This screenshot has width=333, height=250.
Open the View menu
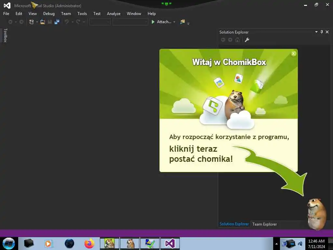tap(33, 14)
